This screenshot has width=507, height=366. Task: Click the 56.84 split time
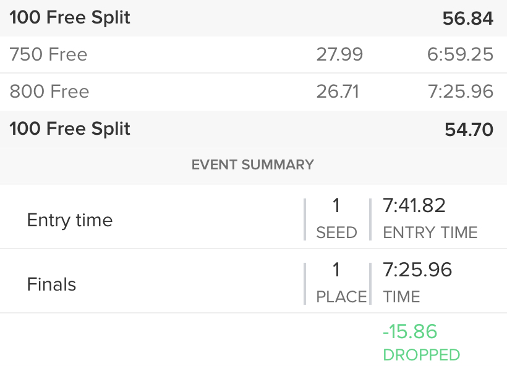(x=467, y=19)
